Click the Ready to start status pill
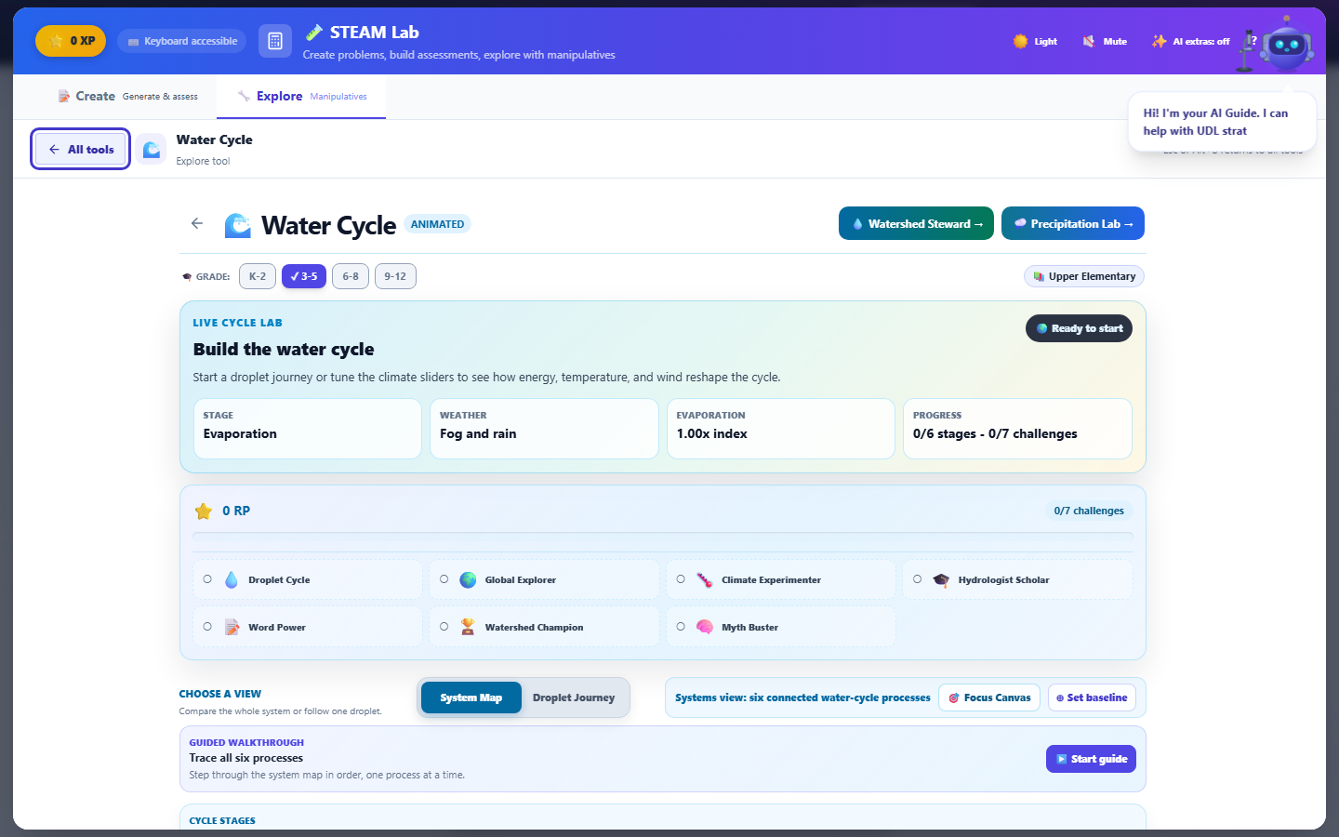Screen dimensions: 1339x837 click(x=1079, y=328)
